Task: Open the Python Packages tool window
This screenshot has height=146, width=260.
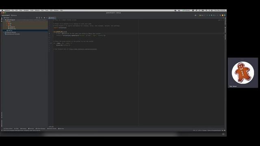Action: tap(41, 129)
